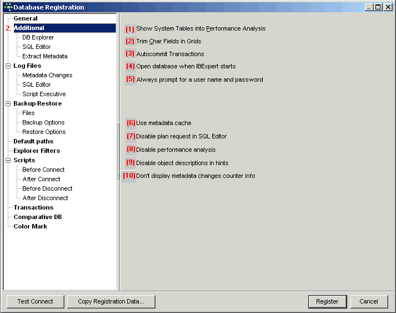396x313 pixels.
Task: Click the Register button
Action: (327, 301)
